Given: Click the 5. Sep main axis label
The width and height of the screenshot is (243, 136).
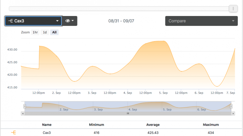Looking at the screenshot, I should (x=163, y=93).
